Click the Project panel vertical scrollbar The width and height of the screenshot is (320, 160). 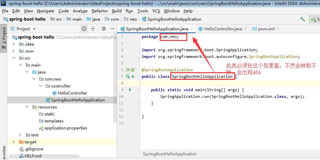(x=115, y=78)
